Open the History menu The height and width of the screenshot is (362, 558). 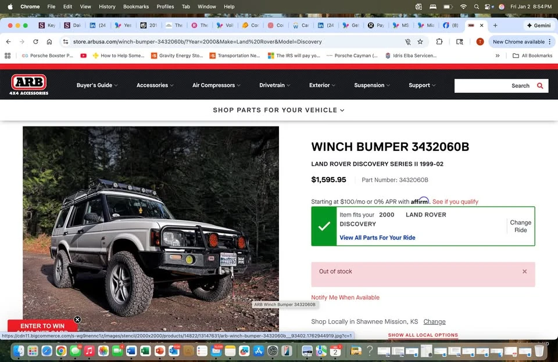pos(107,6)
